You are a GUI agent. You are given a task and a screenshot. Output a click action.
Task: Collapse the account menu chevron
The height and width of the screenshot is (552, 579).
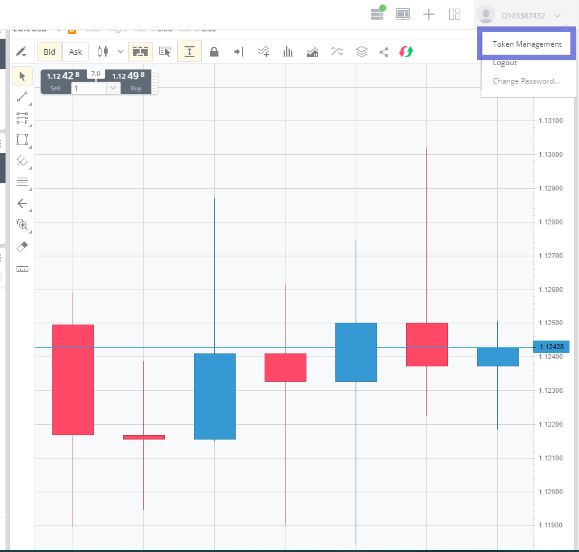click(x=557, y=15)
